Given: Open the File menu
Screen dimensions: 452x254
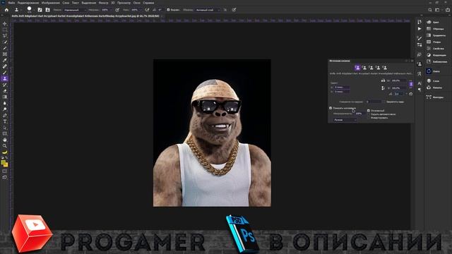Looking at the screenshot, I should pyautogui.click(x=11, y=3).
